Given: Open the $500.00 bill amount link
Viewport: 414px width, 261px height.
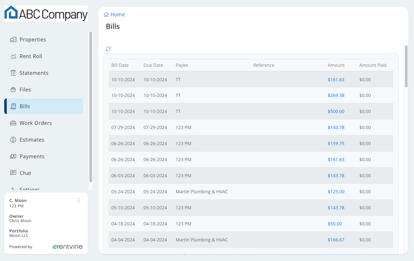Looking at the screenshot, I should pos(336,111).
